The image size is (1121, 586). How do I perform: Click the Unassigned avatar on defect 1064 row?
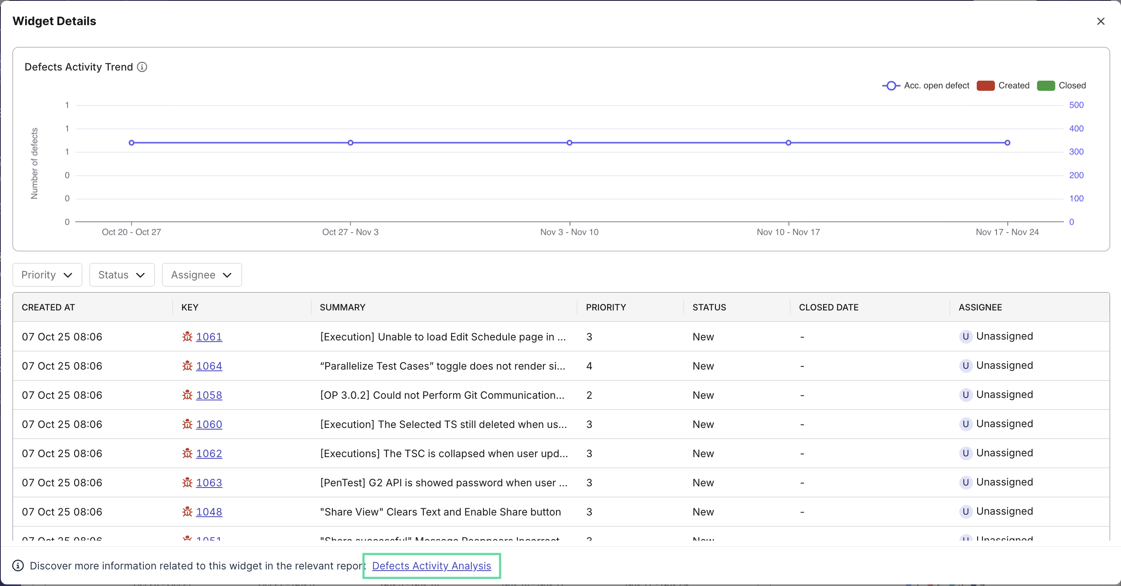(966, 366)
